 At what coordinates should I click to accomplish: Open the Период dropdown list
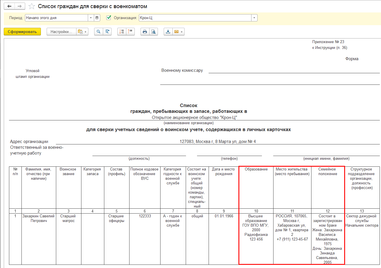point(91,18)
